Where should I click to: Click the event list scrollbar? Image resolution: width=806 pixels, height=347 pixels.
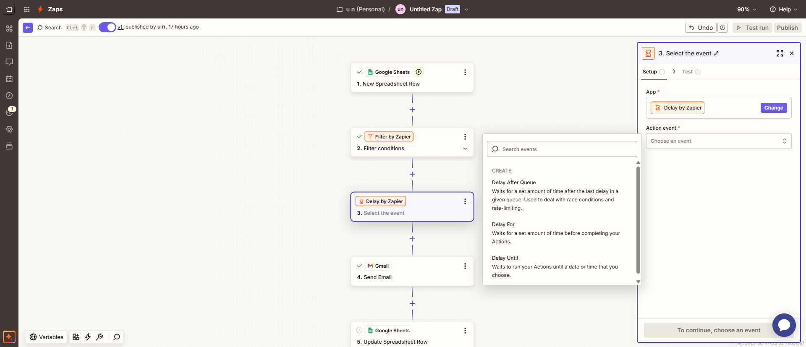pyautogui.click(x=638, y=220)
